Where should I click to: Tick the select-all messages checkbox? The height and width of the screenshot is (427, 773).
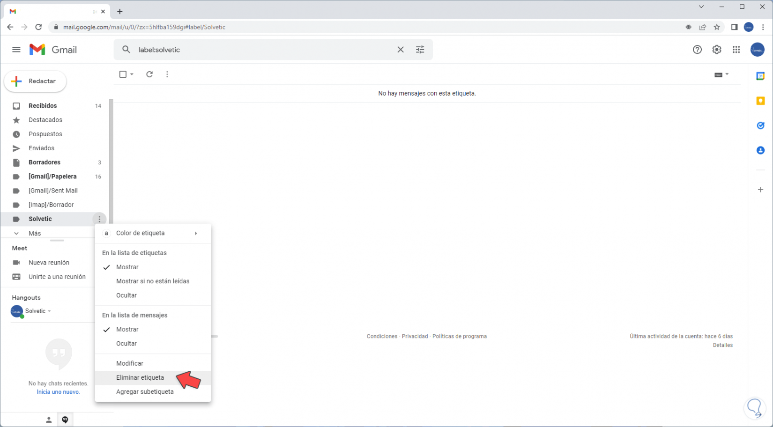pos(123,74)
